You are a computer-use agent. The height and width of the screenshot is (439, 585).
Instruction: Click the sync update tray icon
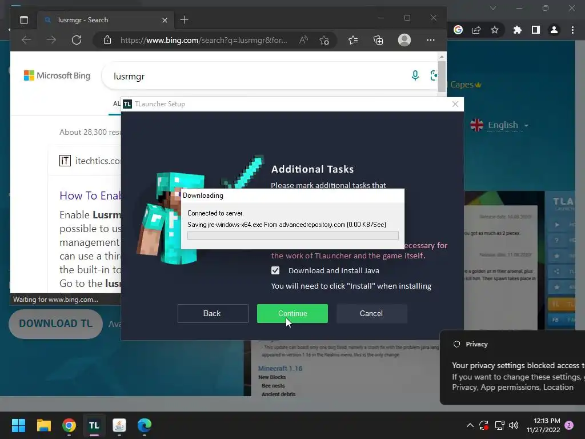(x=484, y=425)
